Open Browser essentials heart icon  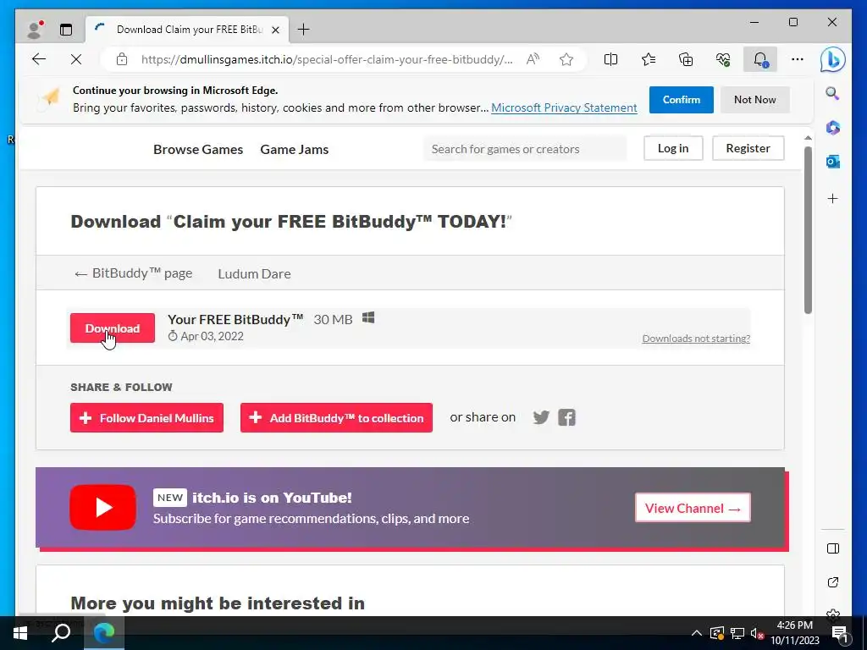(x=723, y=59)
